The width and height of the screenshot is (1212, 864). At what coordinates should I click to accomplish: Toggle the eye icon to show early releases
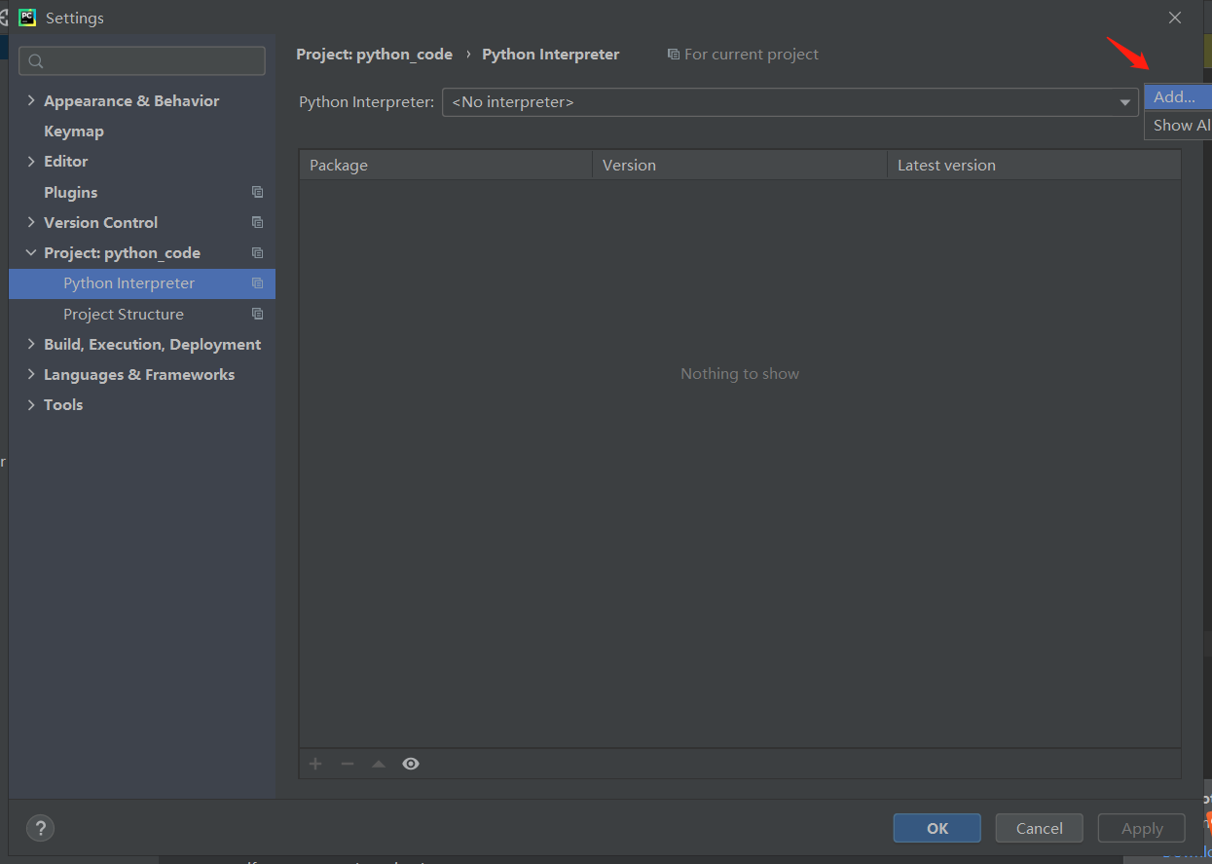coord(411,764)
